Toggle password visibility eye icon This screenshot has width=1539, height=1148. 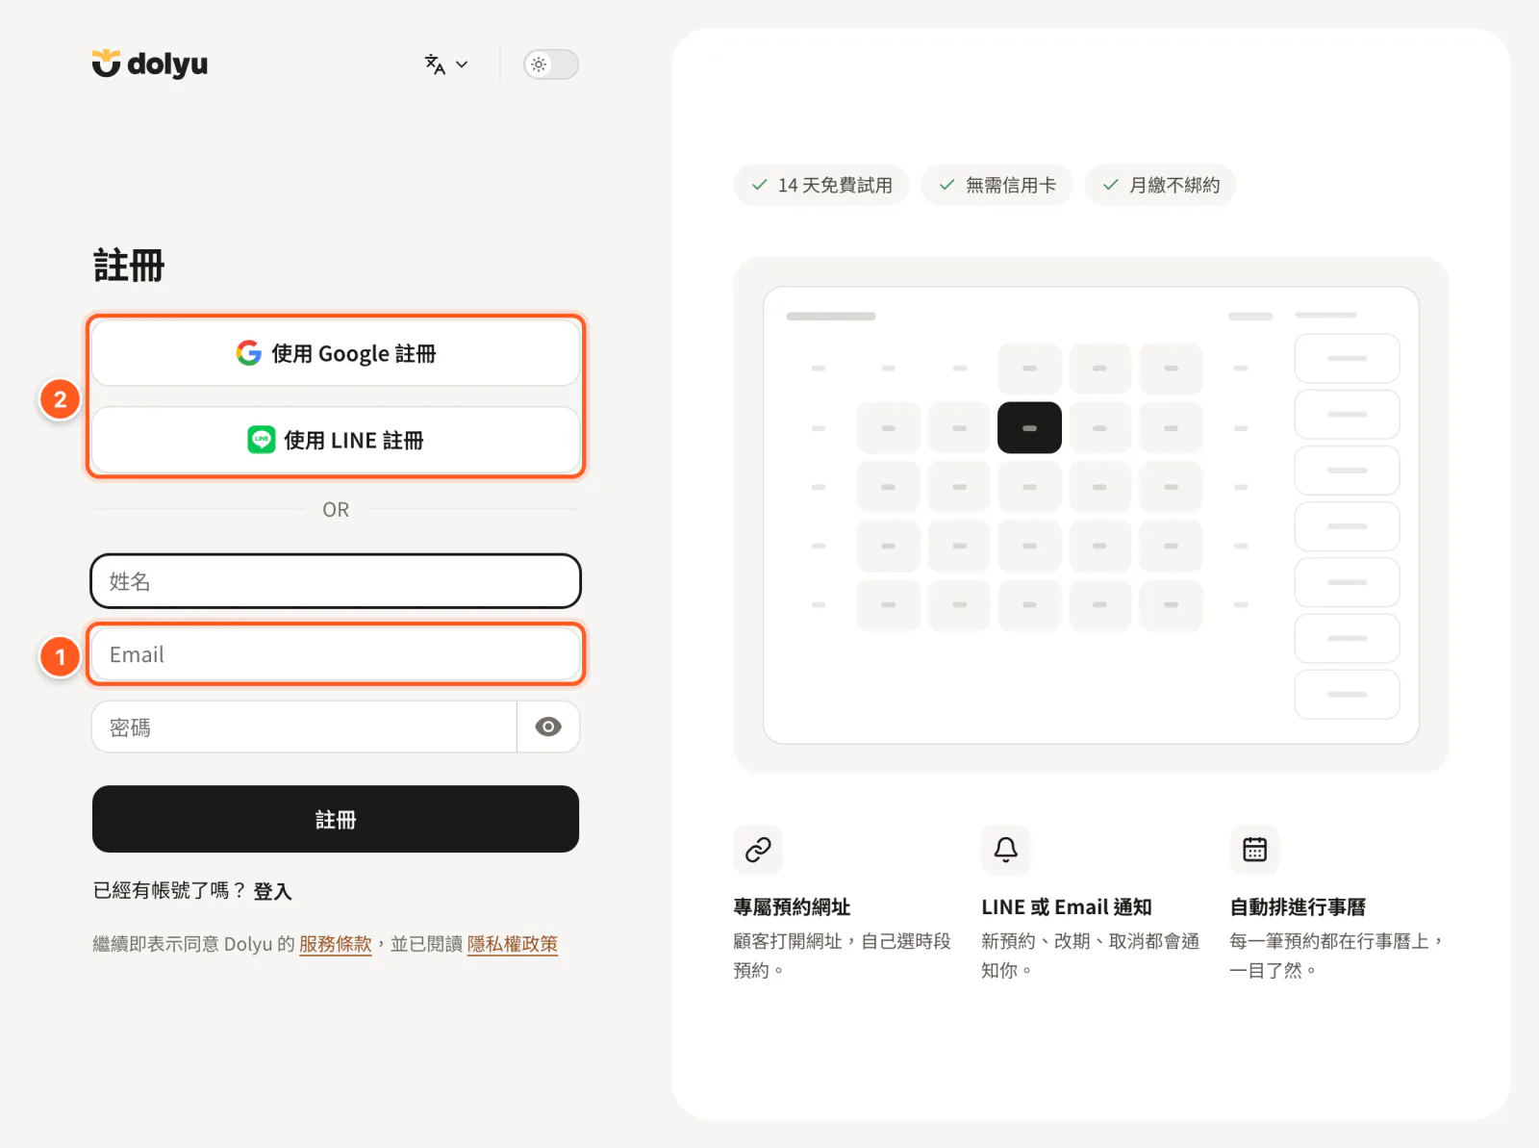tap(548, 727)
